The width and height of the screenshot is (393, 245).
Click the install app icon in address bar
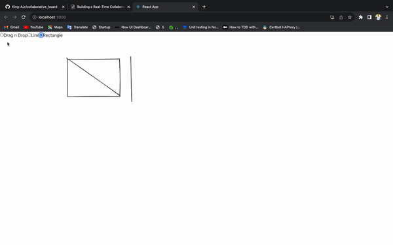pyautogui.click(x=332, y=17)
